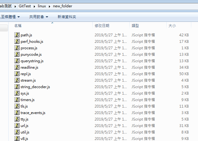The image size is (198, 141).
Task: Sort by 大小 column header
Action: [x=172, y=25]
